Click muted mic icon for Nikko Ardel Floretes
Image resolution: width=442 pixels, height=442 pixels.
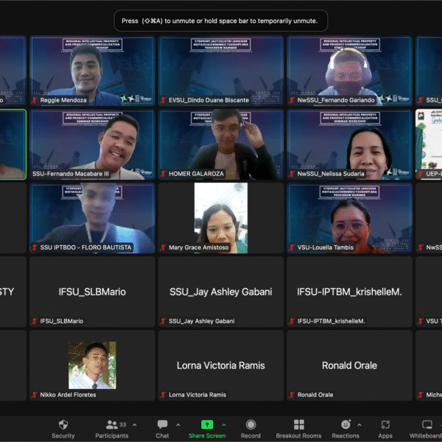(35, 395)
